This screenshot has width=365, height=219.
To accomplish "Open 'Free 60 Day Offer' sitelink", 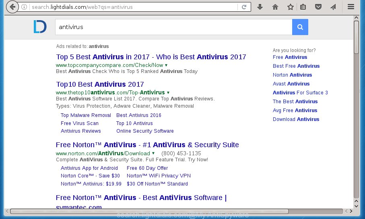I will click(x=147, y=168).
